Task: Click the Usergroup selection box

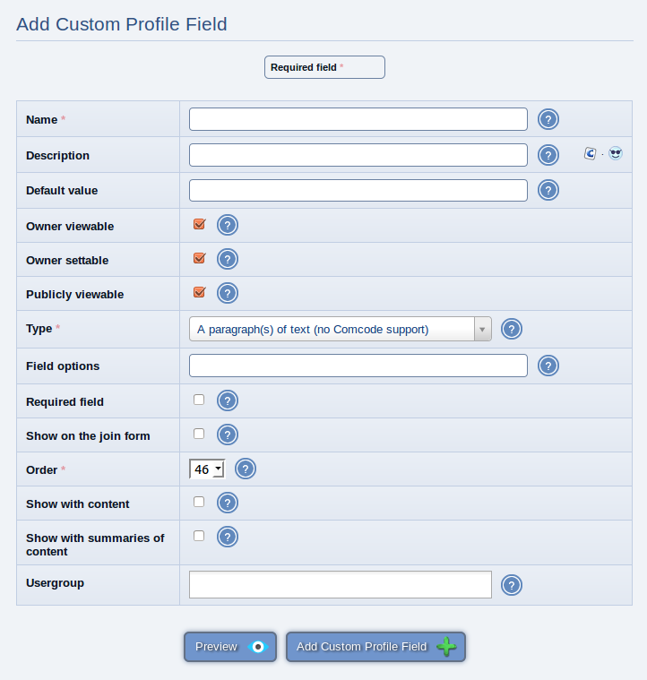Action: (341, 585)
